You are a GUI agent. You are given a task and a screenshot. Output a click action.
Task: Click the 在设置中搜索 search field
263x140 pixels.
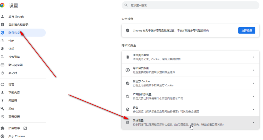[190, 5]
